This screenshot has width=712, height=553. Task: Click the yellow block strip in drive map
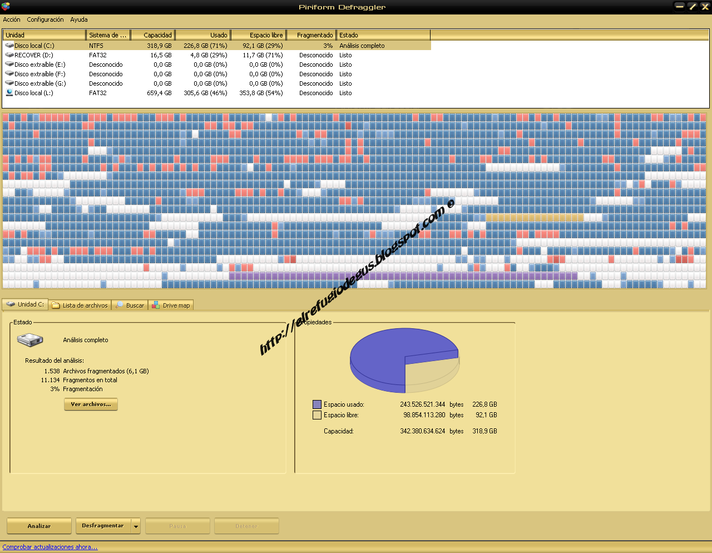(535, 218)
